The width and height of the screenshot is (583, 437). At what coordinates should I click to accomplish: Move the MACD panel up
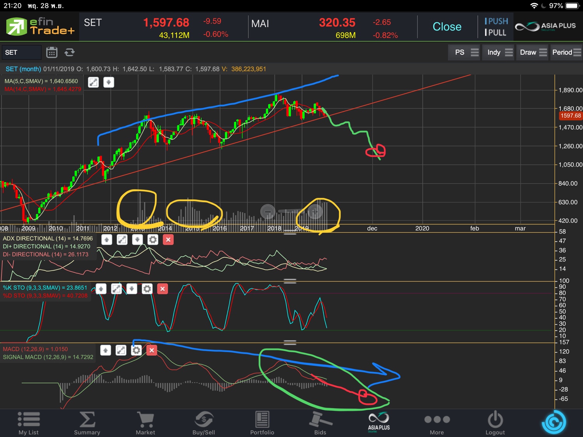point(106,350)
